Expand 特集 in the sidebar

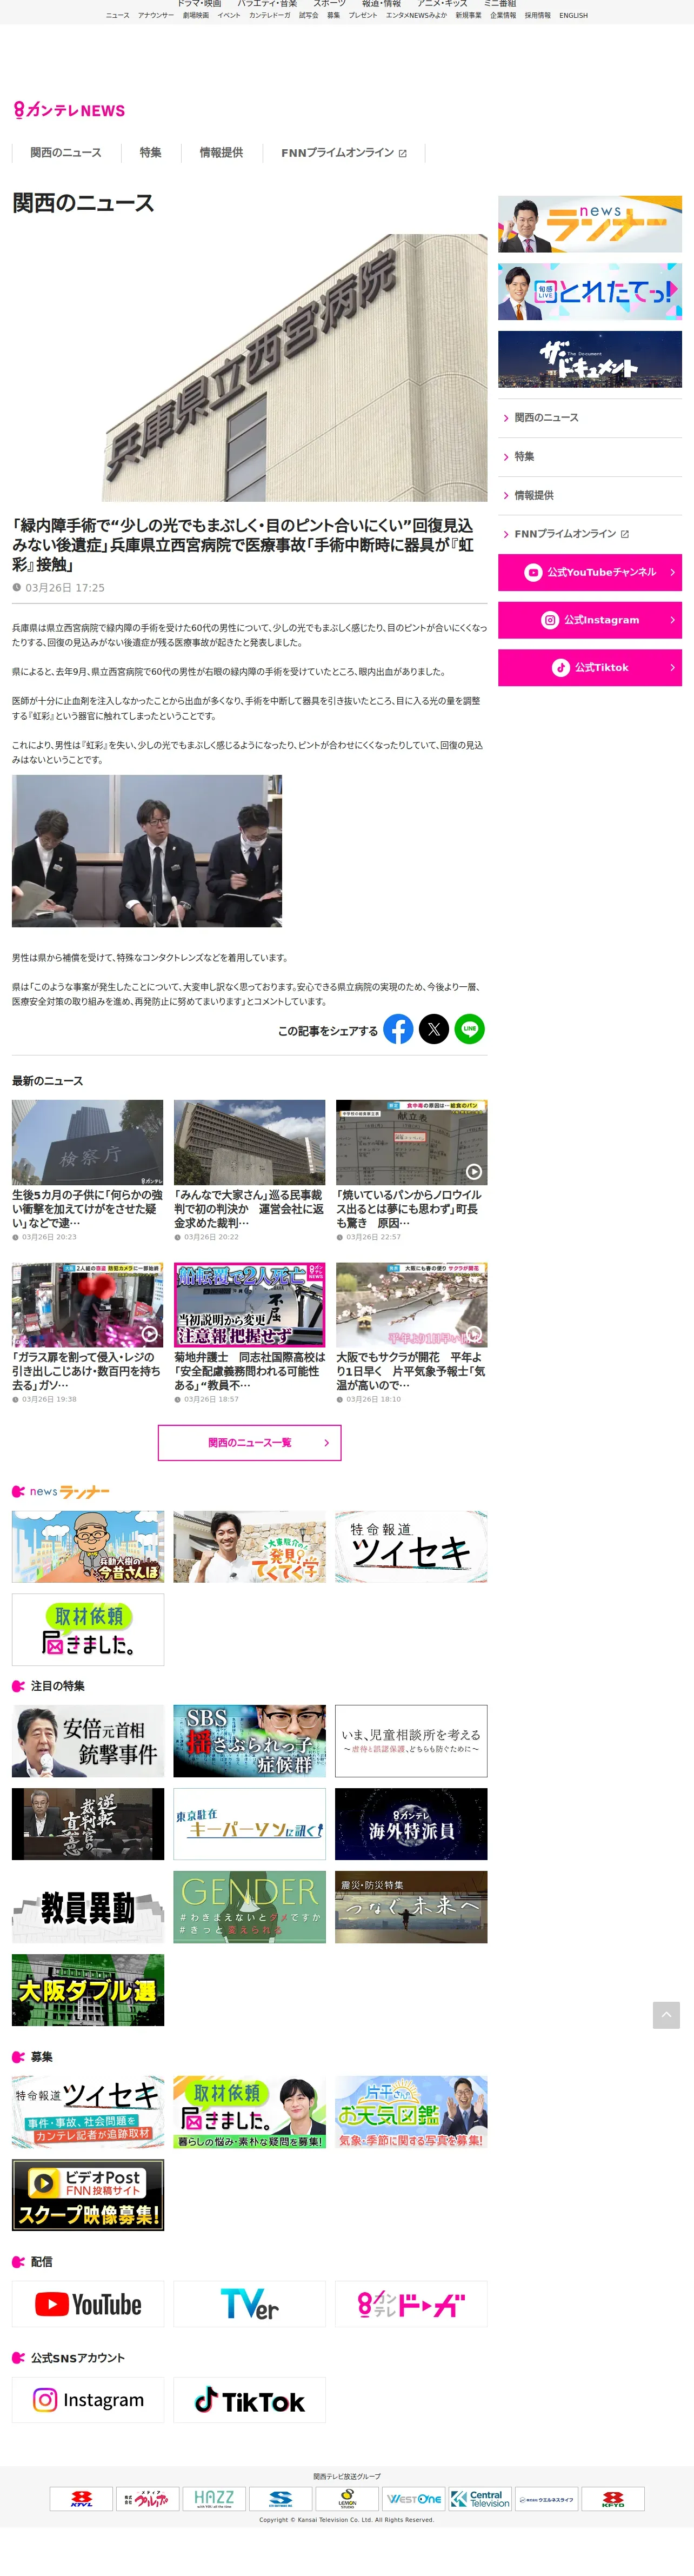(590, 457)
